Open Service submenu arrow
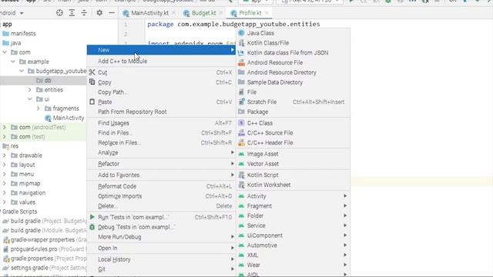 click(345, 225)
